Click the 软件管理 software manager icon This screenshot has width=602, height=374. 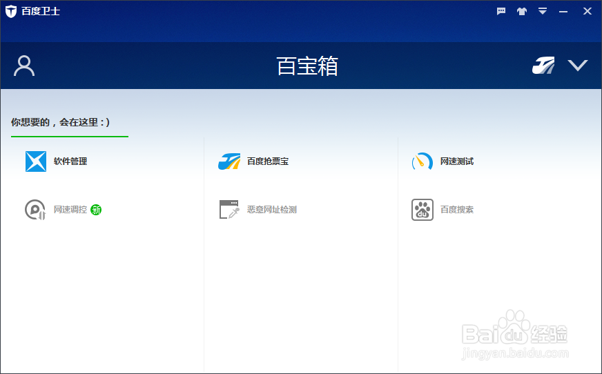click(36, 161)
